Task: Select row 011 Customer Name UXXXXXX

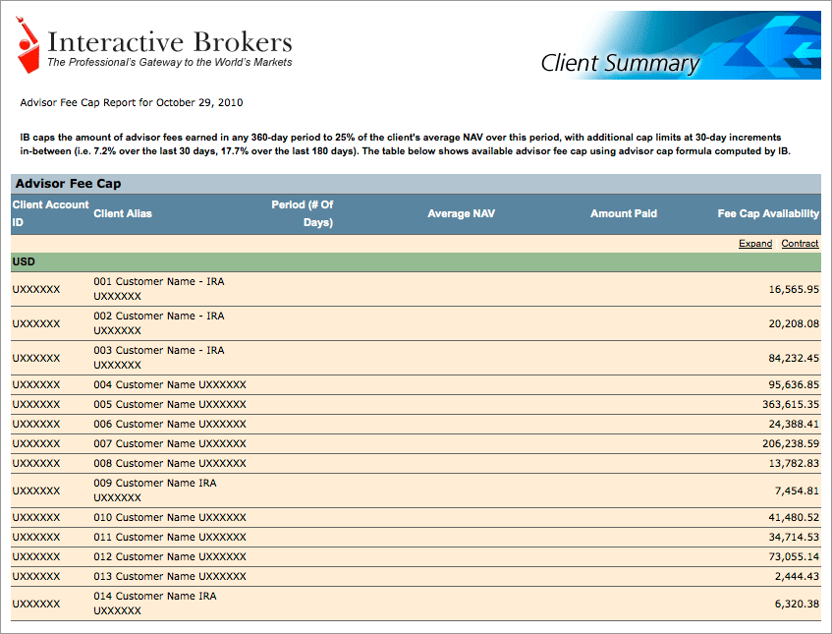Action: tap(416, 537)
